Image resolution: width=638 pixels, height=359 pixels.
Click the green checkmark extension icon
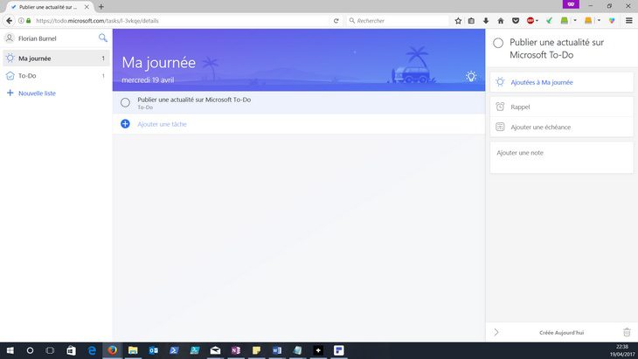[x=550, y=21]
